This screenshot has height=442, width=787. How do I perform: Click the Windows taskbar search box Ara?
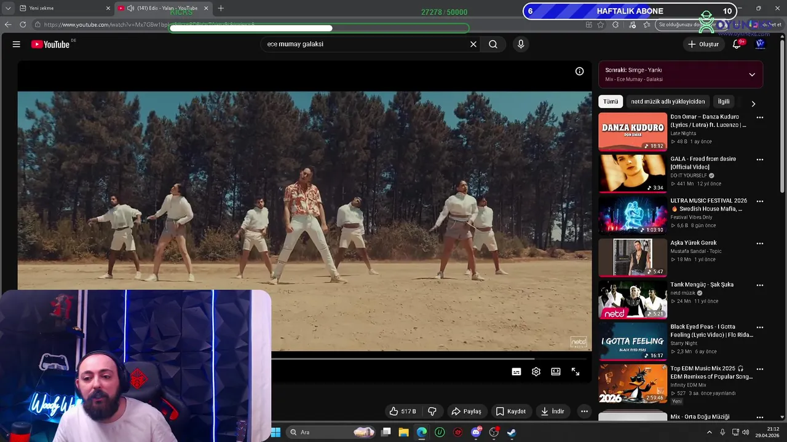click(x=332, y=432)
